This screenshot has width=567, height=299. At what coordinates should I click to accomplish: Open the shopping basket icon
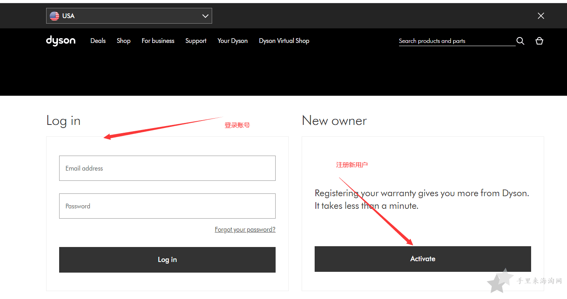539,41
